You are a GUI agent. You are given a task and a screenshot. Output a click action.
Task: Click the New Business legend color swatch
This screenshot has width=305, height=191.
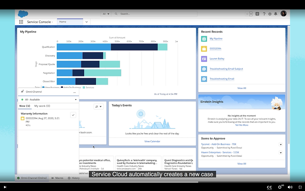pyautogui.click(x=43, y=88)
